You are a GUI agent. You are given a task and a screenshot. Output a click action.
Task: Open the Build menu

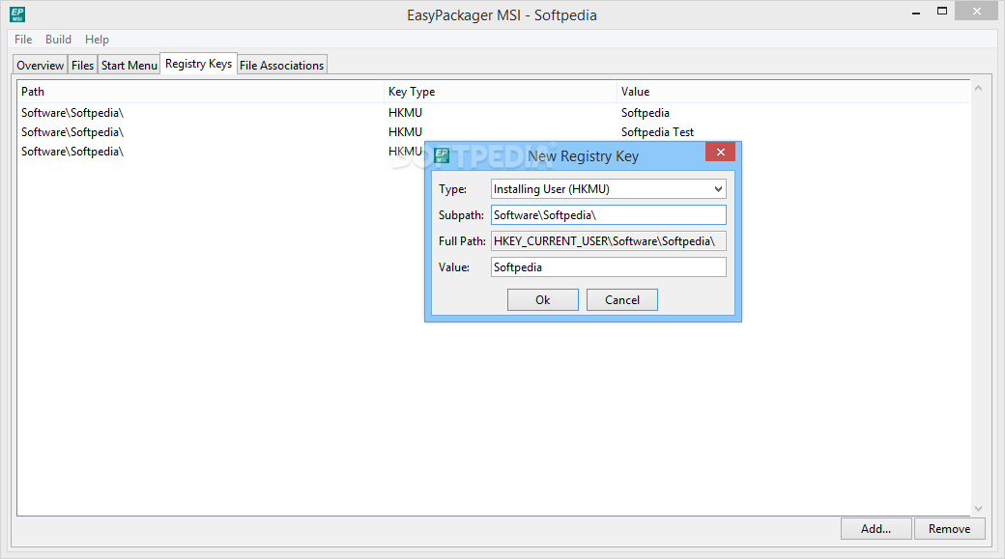click(x=58, y=39)
